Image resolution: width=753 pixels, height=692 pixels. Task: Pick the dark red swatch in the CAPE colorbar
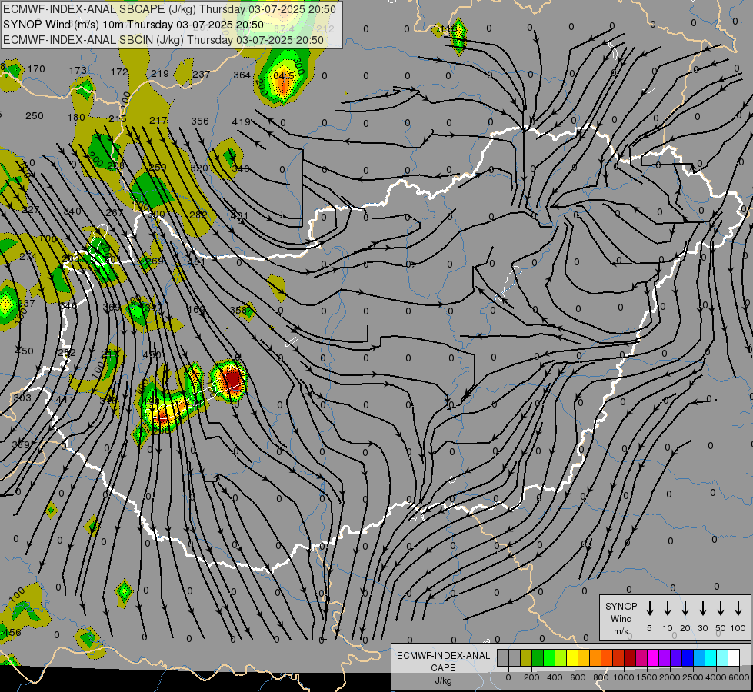(630, 657)
